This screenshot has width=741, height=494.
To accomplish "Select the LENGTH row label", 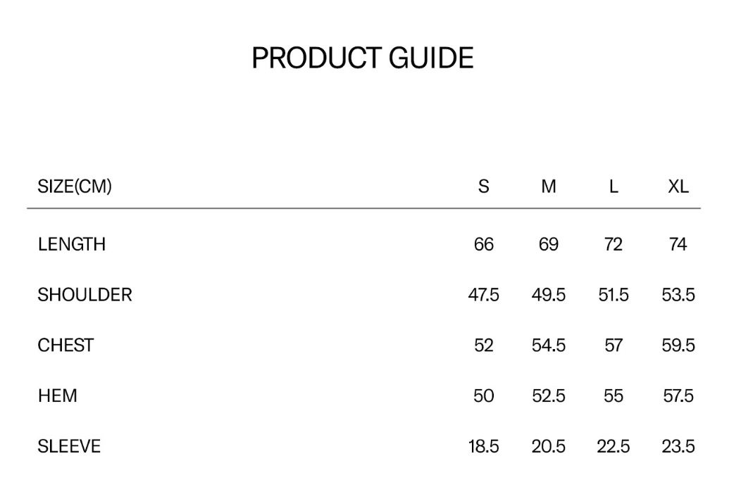I will point(72,244).
